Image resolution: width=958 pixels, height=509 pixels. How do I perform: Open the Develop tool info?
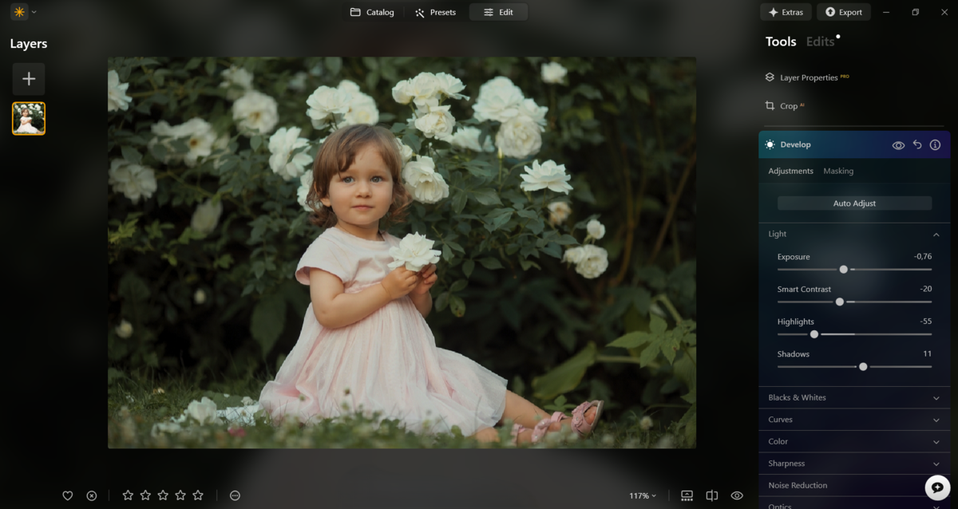click(x=935, y=144)
